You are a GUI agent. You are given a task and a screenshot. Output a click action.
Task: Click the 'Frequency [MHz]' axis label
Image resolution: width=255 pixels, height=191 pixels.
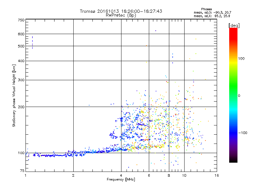click(x=121, y=180)
